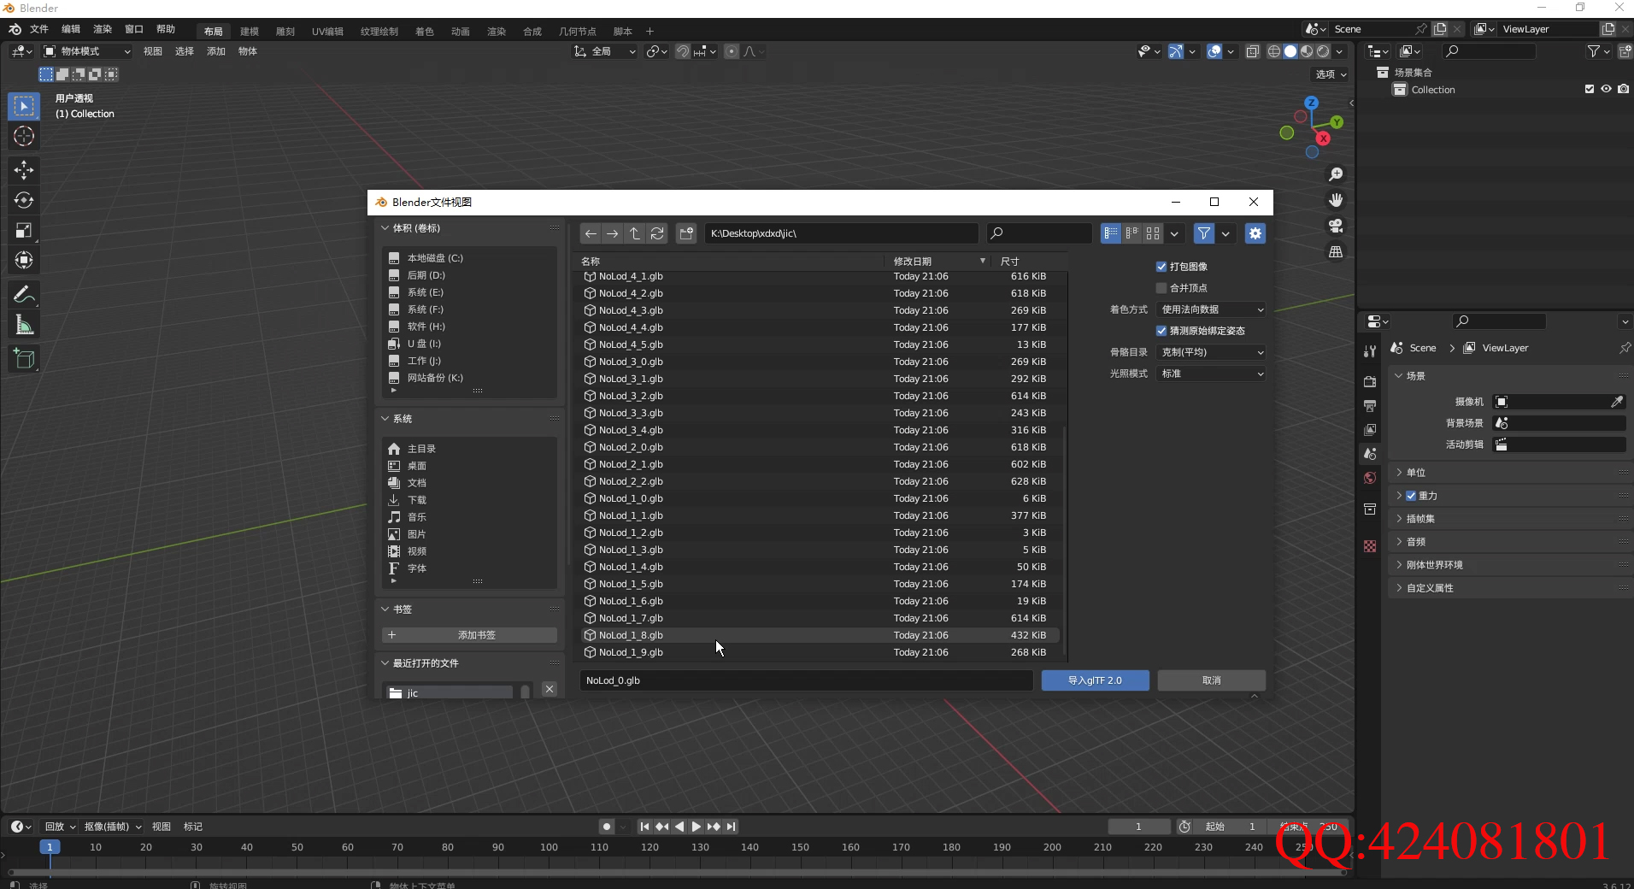Toggle orthographic grid view icon
This screenshot has width=1634, height=889.
1336,251
